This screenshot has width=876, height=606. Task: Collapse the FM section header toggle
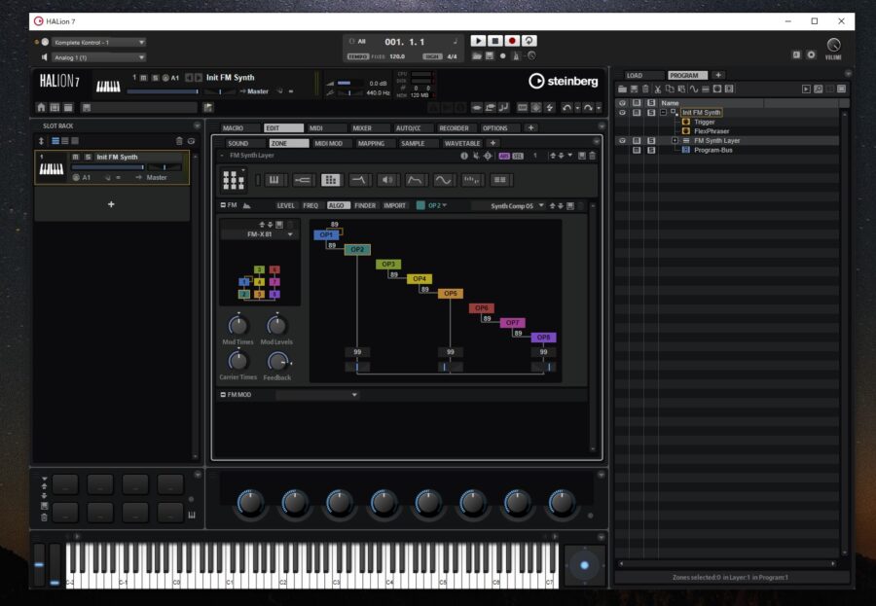point(223,205)
